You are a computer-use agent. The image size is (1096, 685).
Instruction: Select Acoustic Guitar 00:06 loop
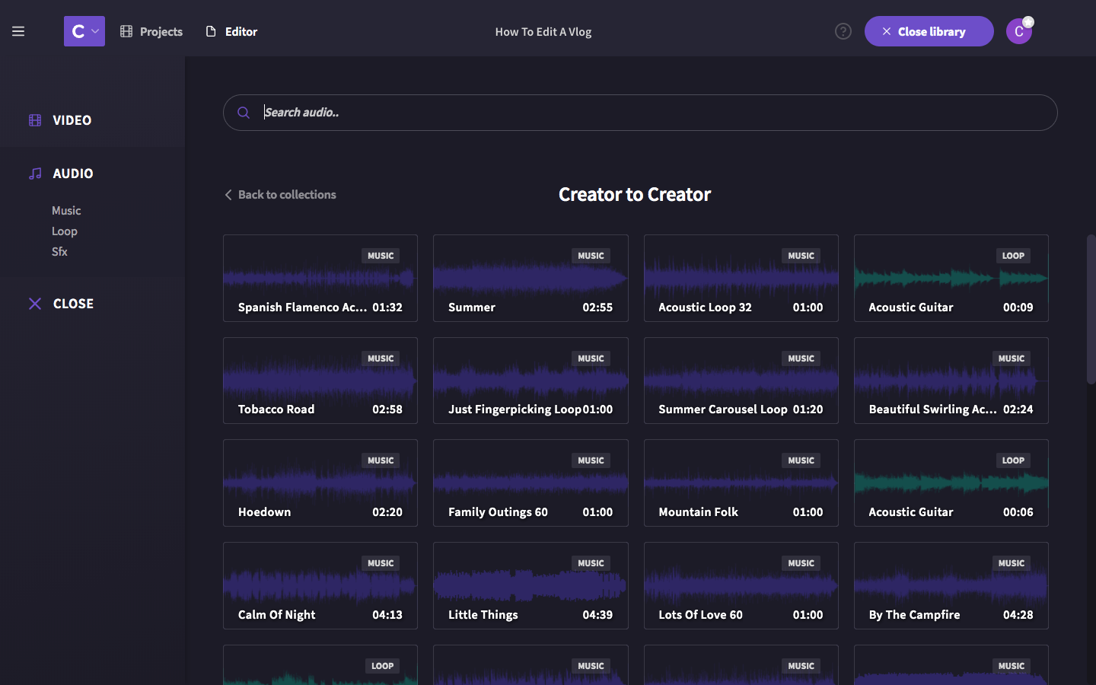tap(951, 483)
